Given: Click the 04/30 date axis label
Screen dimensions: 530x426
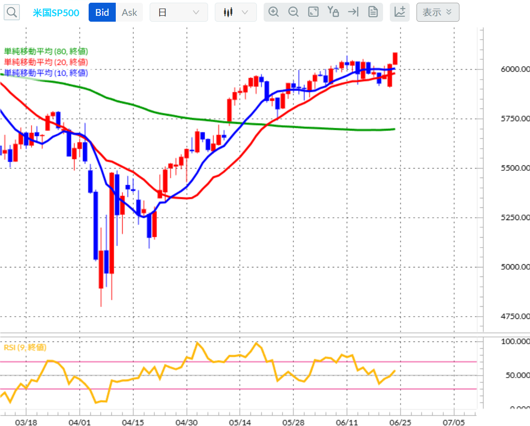Looking at the screenshot, I should pos(186,422).
